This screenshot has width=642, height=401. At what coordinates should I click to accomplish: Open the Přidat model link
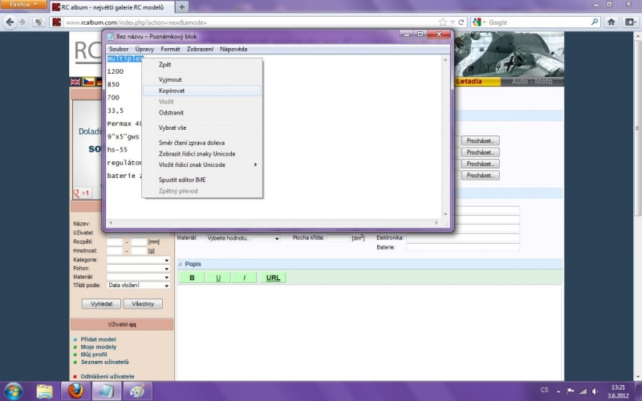click(x=99, y=339)
